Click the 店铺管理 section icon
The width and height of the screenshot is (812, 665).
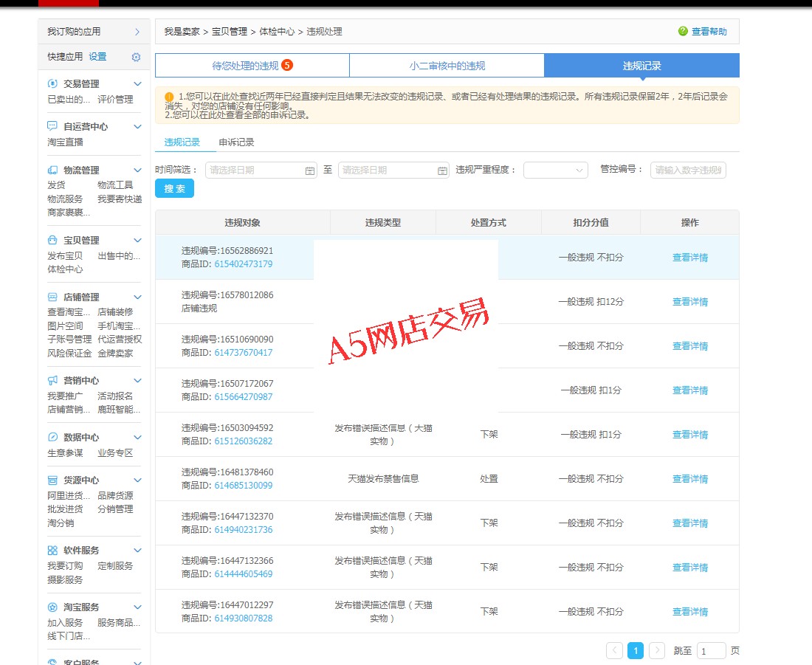click(x=52, y=297)
